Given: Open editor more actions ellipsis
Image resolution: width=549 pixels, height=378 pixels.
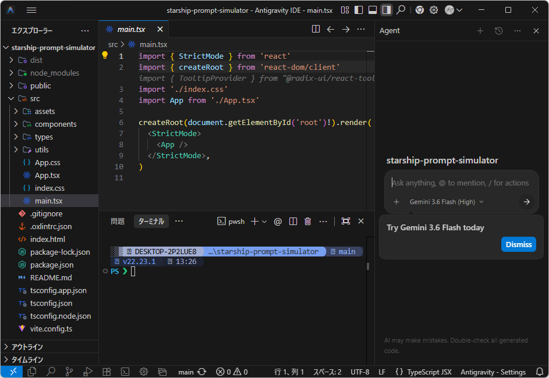Looking at the screenshot, I should coord(361,29).
